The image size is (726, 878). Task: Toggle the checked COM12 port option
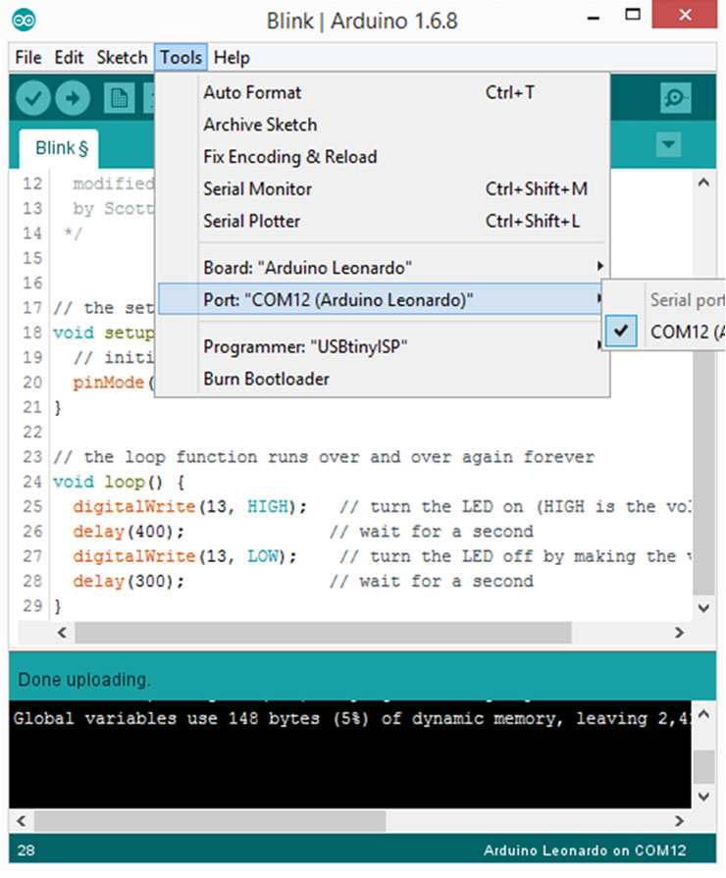click(665, 332)
